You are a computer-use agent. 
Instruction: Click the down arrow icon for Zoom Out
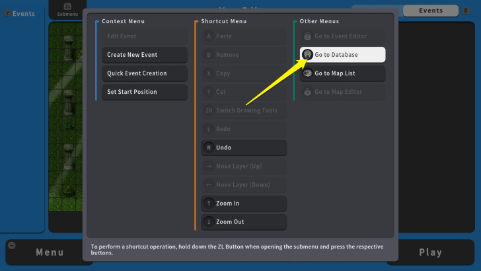coord(209,222)
